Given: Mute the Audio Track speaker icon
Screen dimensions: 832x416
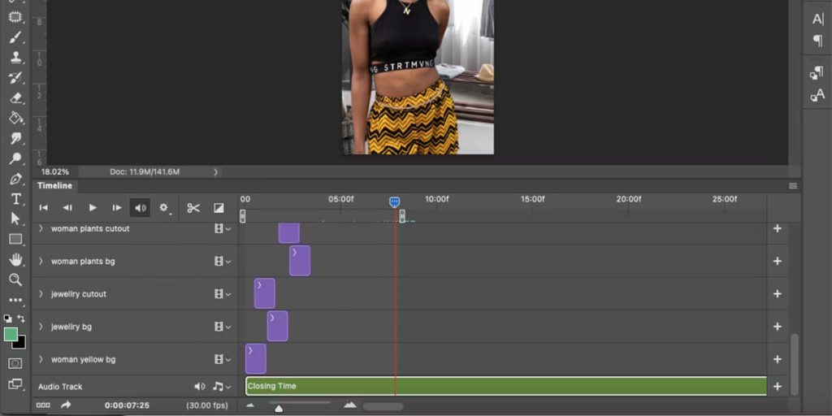Looking at the screenshot, I should pyautogui.click(x=199, y=387).
